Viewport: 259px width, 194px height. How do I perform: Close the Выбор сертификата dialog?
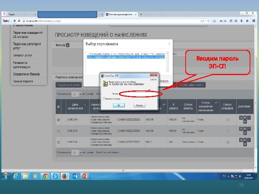(169, 43)
